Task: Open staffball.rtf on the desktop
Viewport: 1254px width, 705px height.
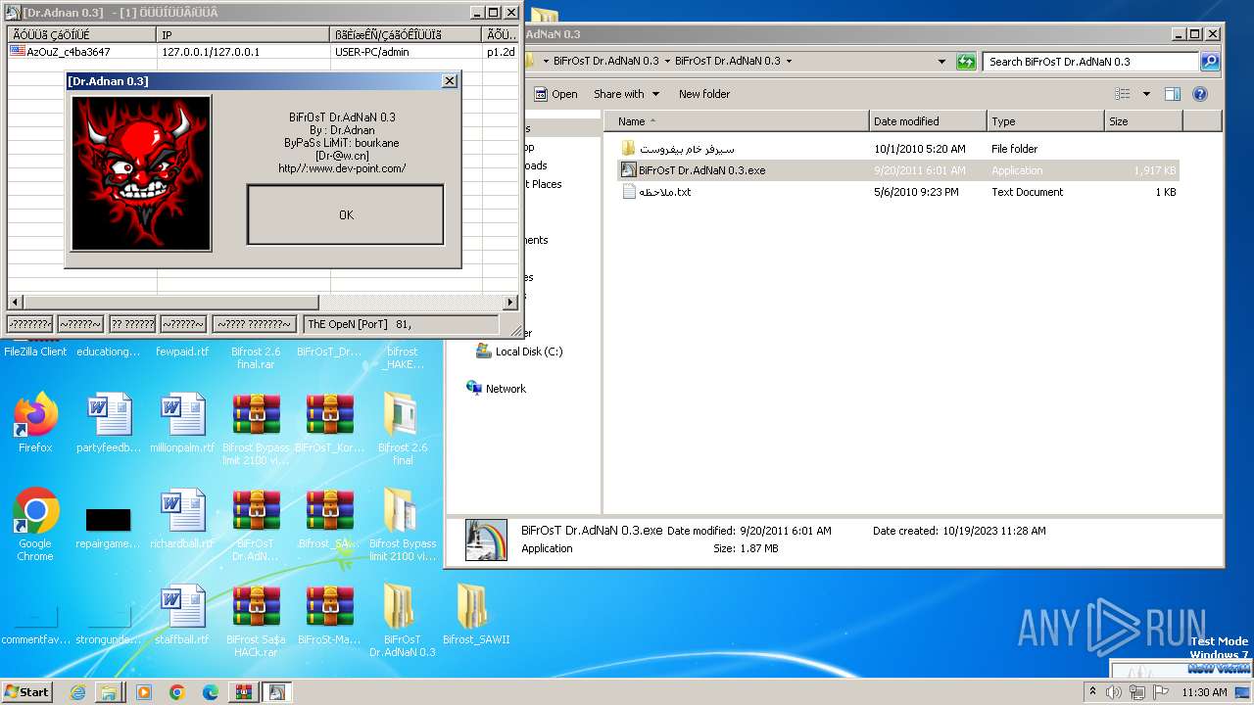Action: (182, 615)
